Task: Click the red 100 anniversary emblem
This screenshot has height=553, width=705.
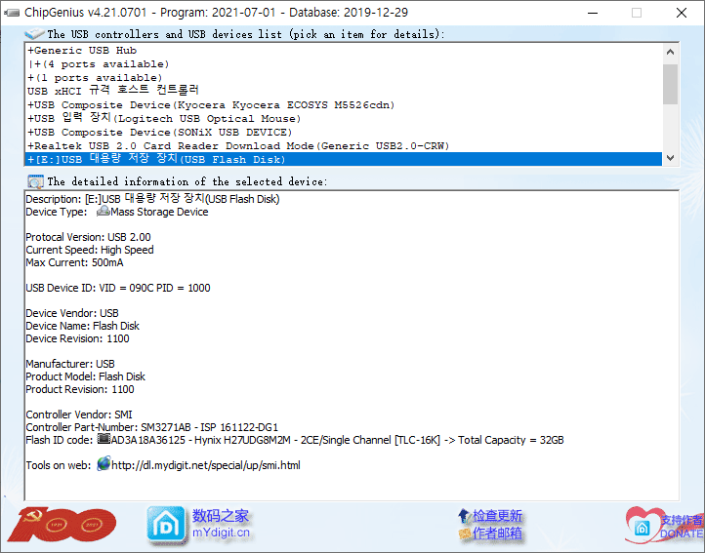Action: [62, 525]
